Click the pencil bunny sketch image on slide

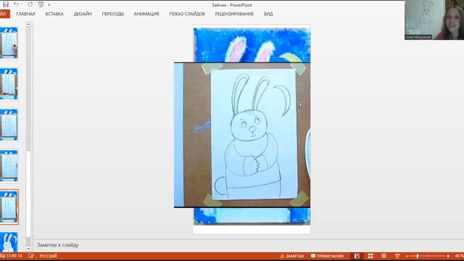point(242,135)
